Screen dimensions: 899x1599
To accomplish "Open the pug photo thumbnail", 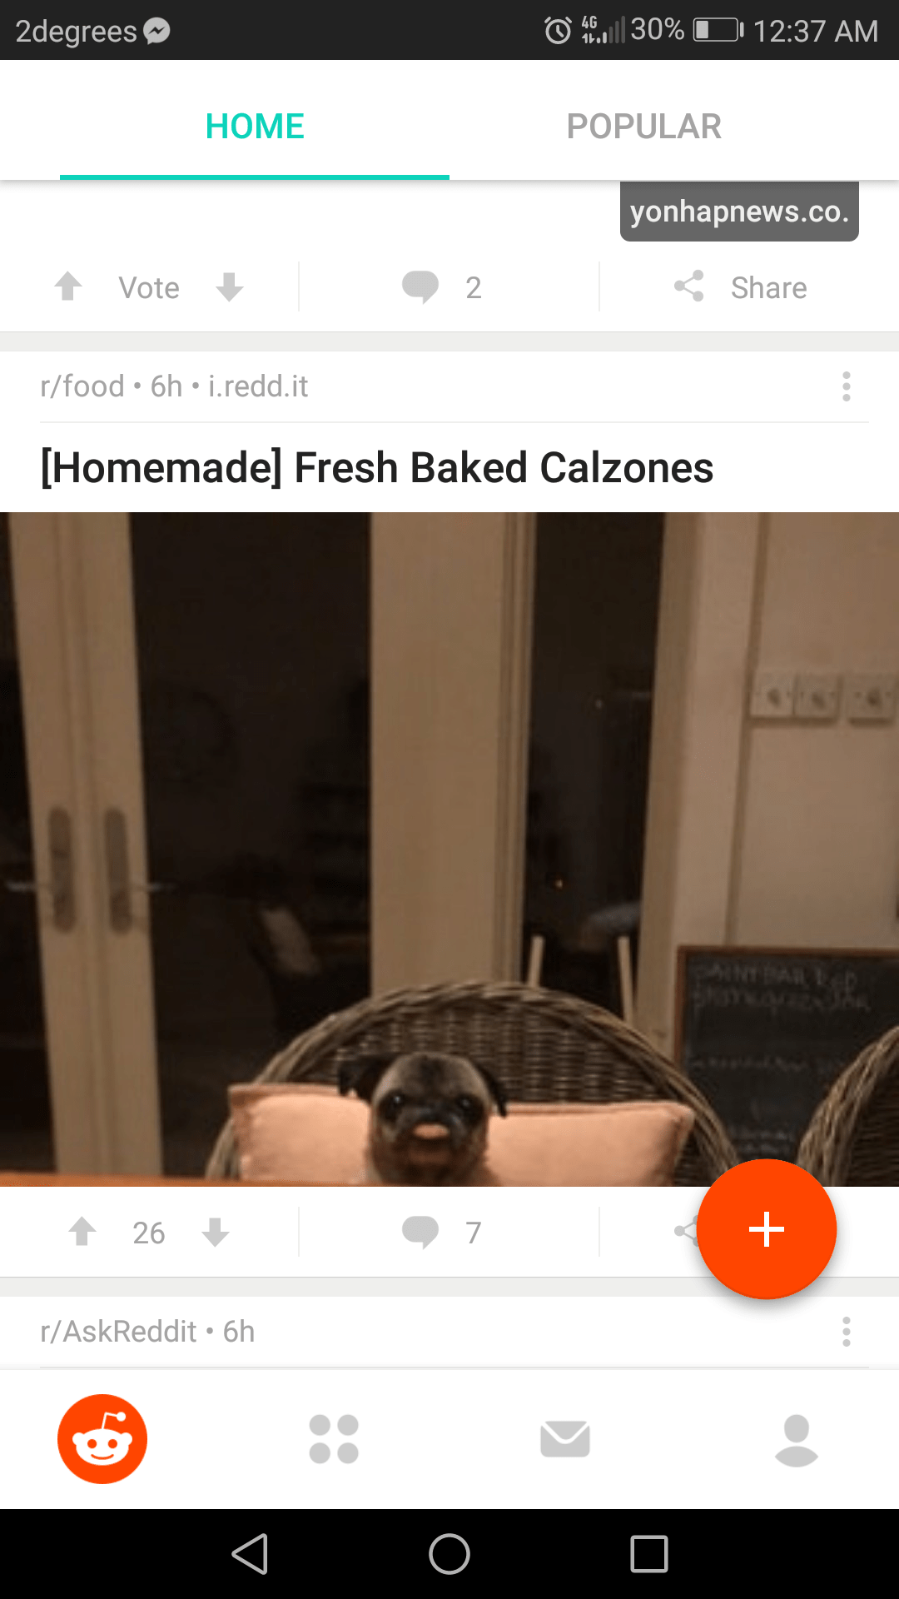I will [449, 849].
